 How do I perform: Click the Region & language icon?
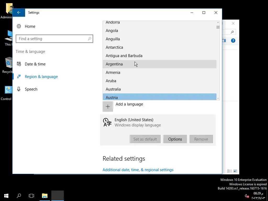[19, 77]
